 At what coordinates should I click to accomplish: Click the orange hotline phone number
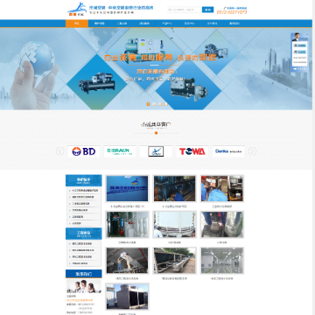232,12
